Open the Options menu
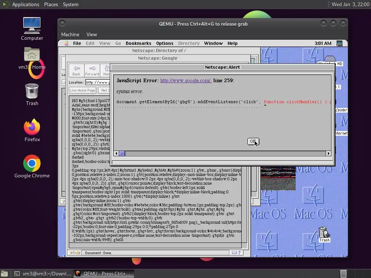The width and height of the screenshot is (371, 278). (x=165, y=43)
